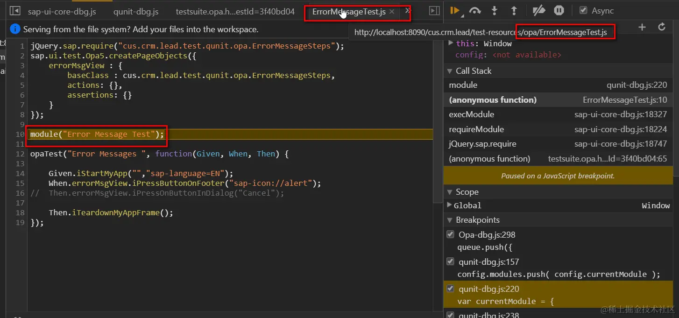This screenshot has height=318, width=679.
Task: Click the config: <not available> watch entry
Action: [x=508, y=55]
